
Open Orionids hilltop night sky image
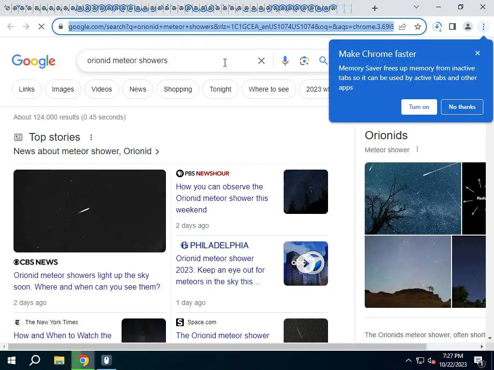pos(408,272)
